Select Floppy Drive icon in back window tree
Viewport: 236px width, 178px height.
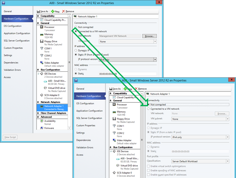pyautogui.click(x=42, y=41)
